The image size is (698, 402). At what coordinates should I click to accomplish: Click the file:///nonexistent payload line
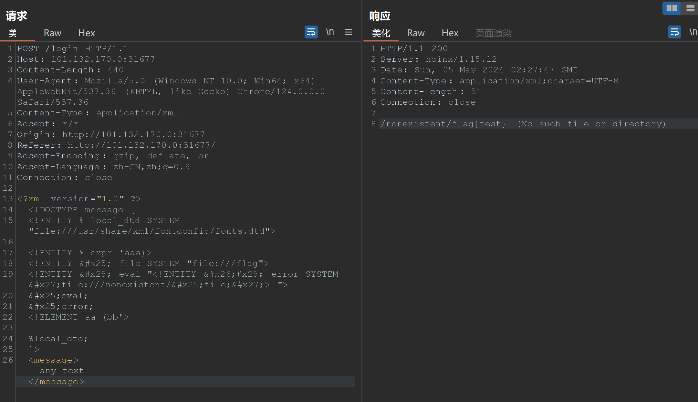(x=158, y=285)
